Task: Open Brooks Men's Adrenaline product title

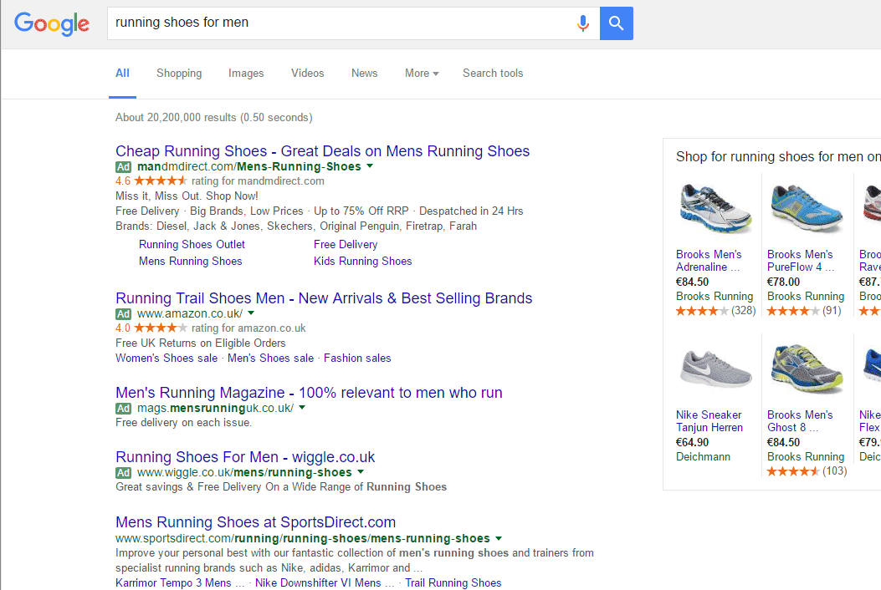Action: tap(709, 261)
